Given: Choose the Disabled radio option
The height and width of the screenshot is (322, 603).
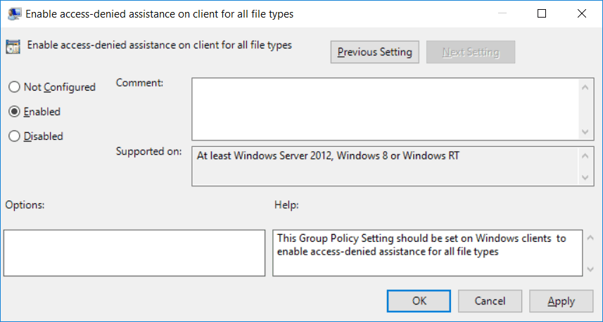Looking at the screenshot, I should (14, 136).
